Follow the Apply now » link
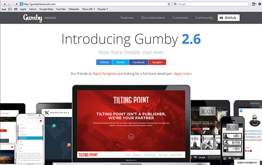The width and height of the screenshot is (262, 165). [182, 74]
